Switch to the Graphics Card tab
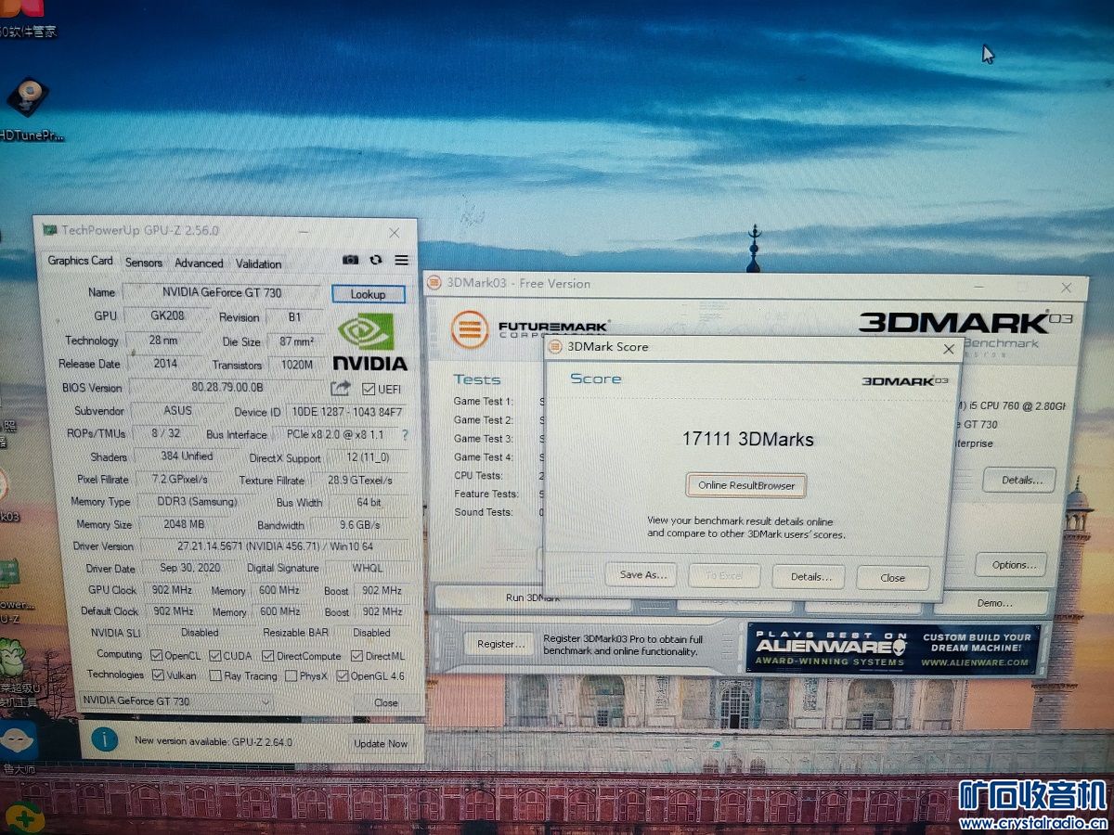Viewport: 1114px width, 835px height. [x=80, y=261]
